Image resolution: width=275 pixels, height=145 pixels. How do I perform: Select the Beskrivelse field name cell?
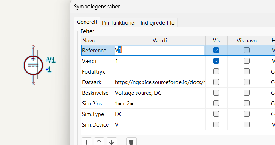(x=98, y=93)
